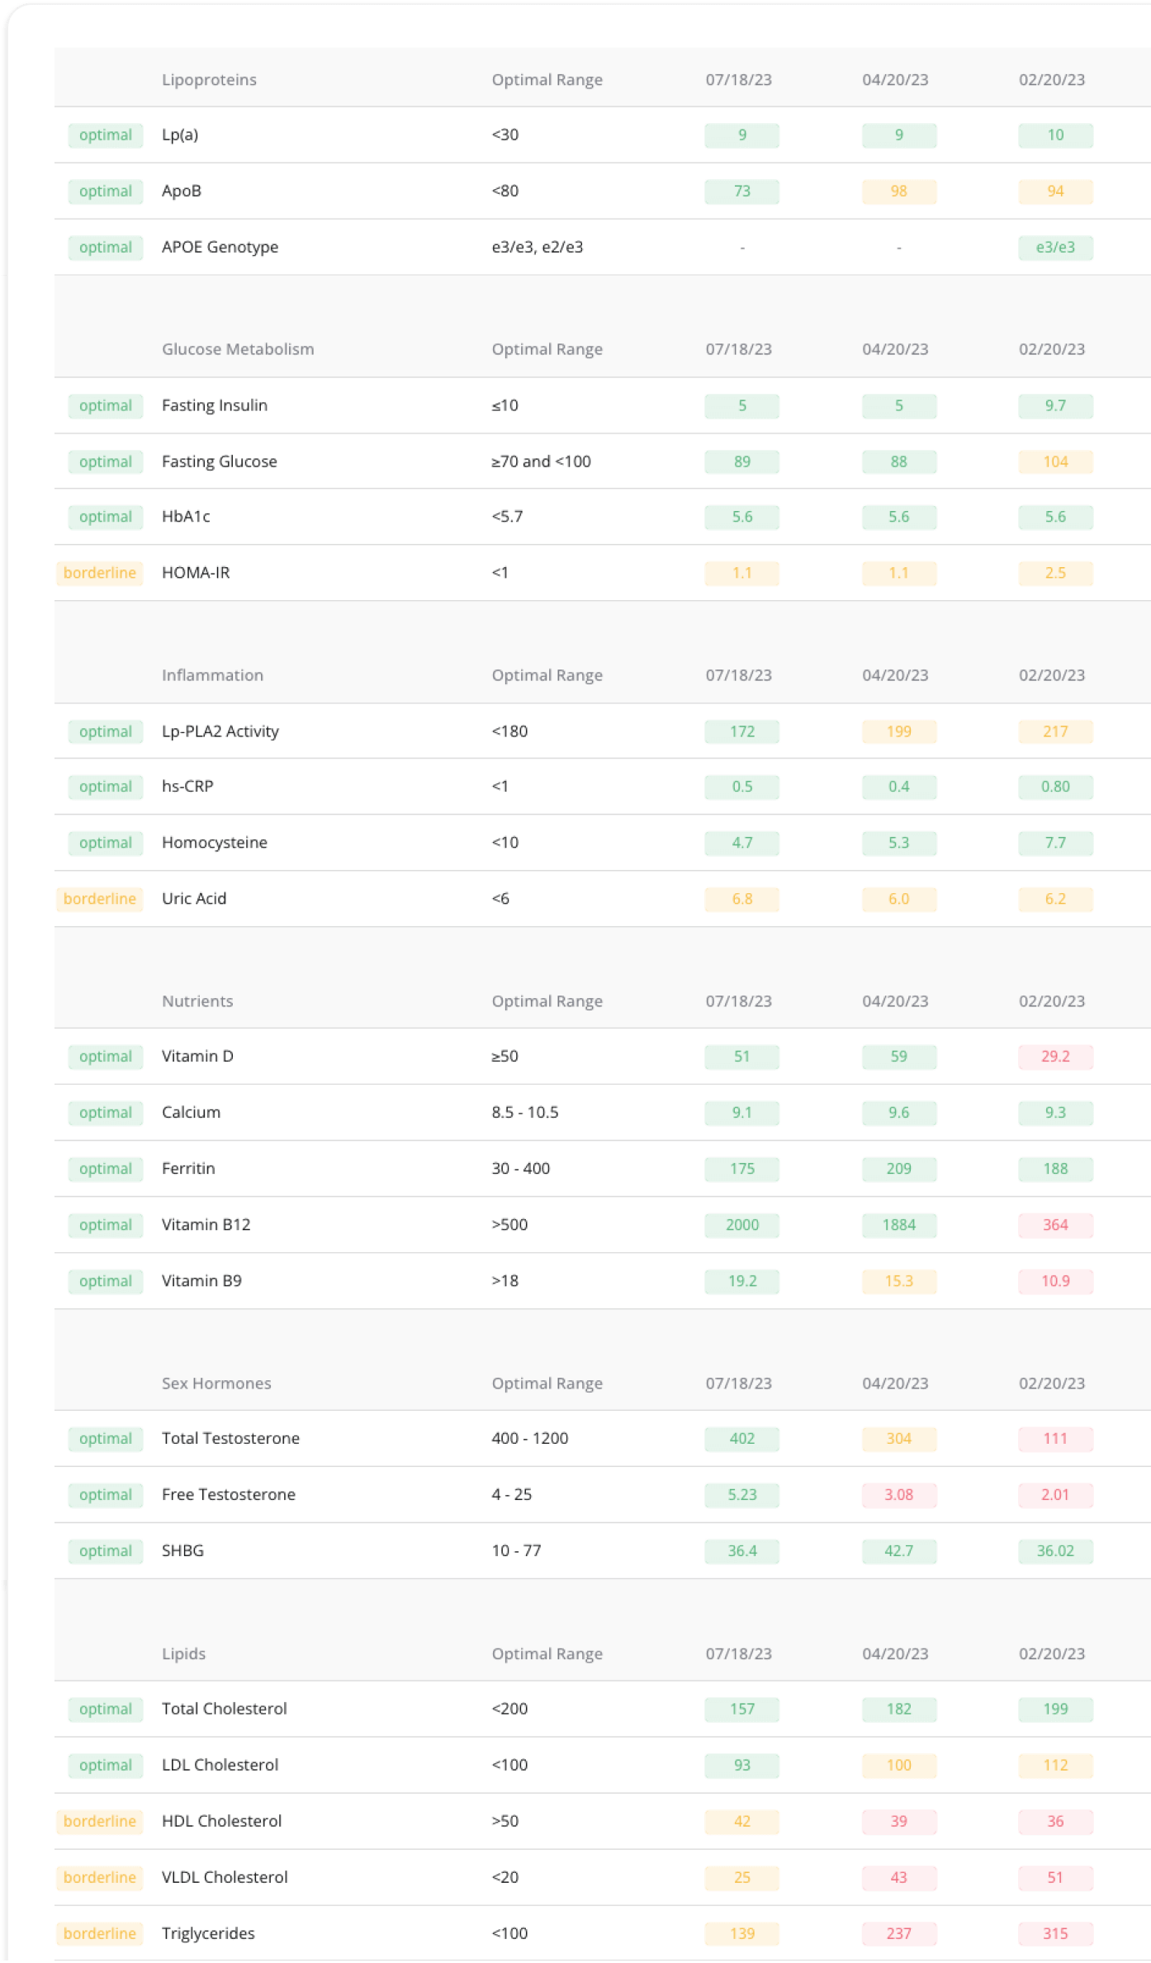Viewport: 1151px width, 1963px height.
Task: Select the Lp(a) row label
Action: (x=180, y=135)
